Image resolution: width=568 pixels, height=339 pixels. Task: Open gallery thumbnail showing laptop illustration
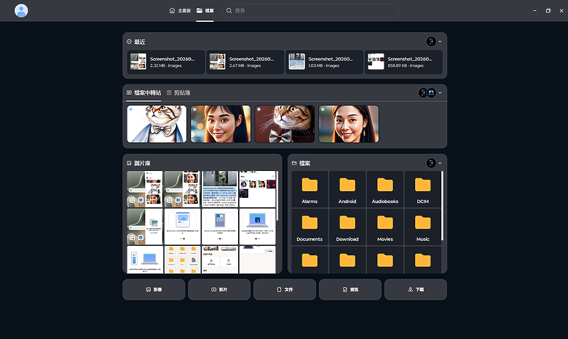click(258, 226)
